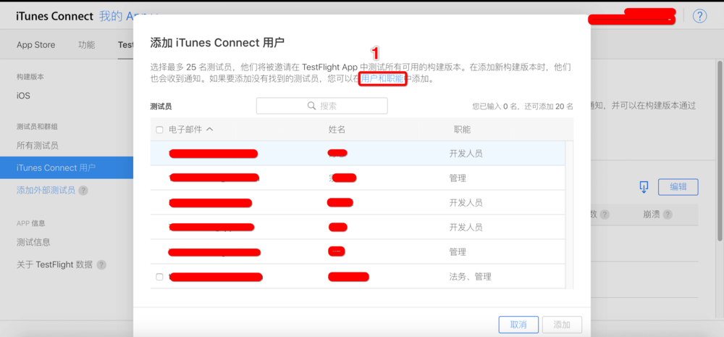Screen dimensions: 724x337
Task: Click the iTunes Connect title
Action: pyautogui.click(x=54, y=16)
